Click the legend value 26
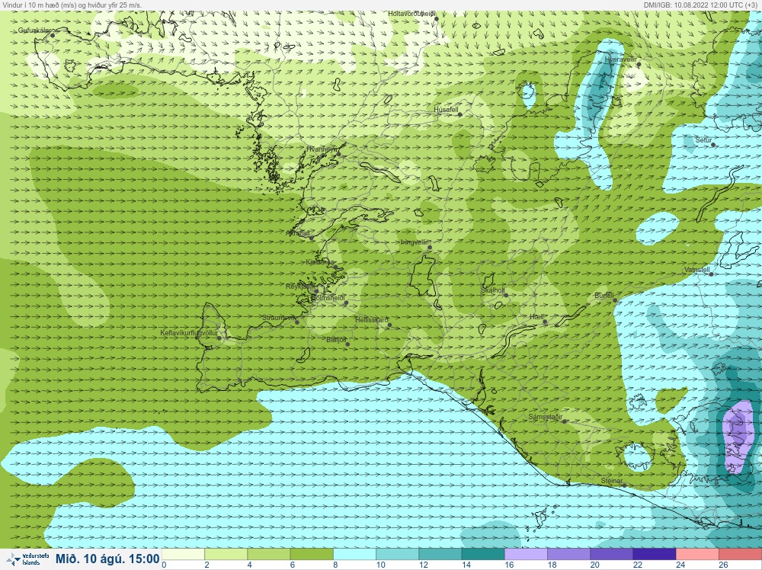 (x=723, y=565)
